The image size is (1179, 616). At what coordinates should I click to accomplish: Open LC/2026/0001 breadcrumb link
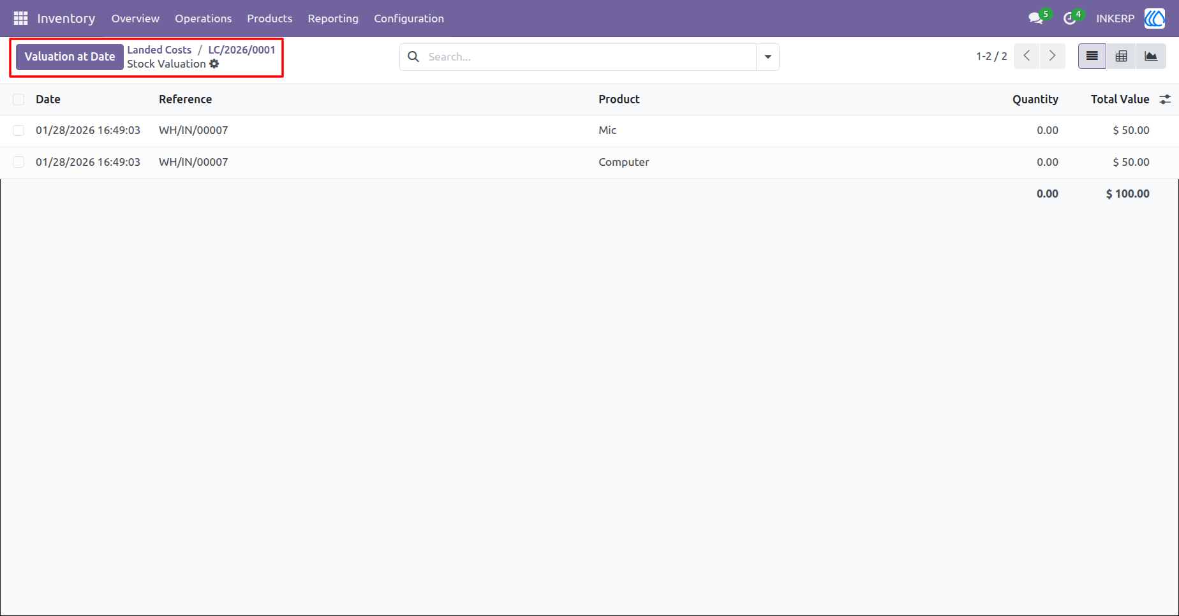pyautogui.click(x=242, y=50)
